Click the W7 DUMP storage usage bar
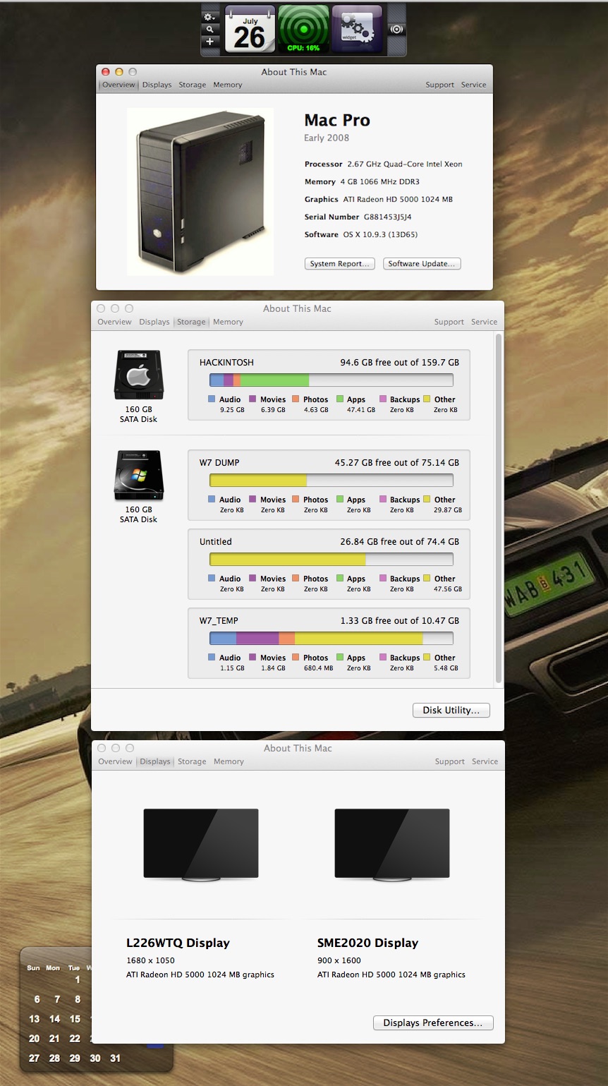 point(332,481)
